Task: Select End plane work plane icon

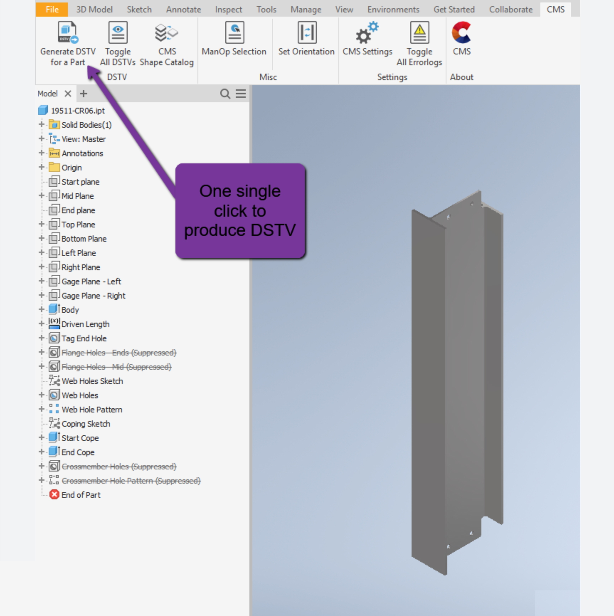Action: pos(54,210)
